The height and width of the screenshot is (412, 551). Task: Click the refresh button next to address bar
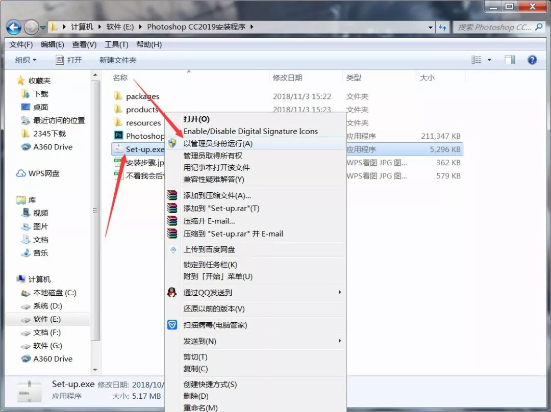pyautogui.click(x=442, y=28)
